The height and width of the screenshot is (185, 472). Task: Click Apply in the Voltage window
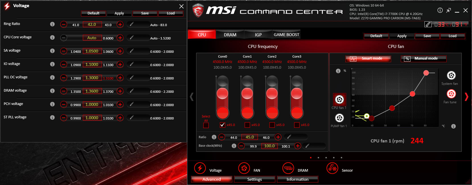tap(119, 13)
